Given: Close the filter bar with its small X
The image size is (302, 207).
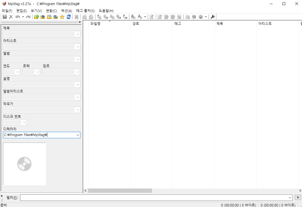Looking at the screenshot, I should 2,196.
